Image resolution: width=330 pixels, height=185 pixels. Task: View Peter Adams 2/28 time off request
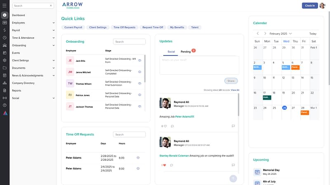click(x=138, y=157)
